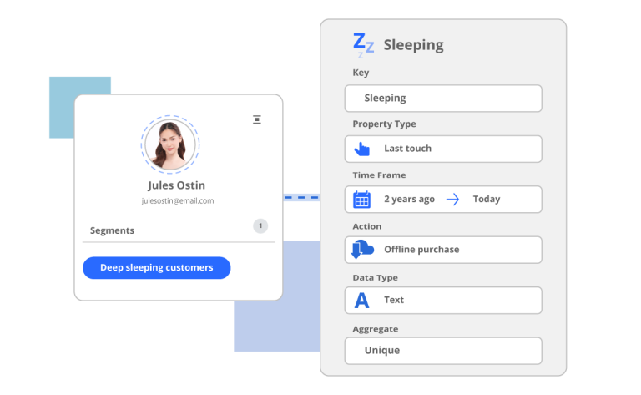
Task: Click the Sleeping ZZ icon in header
Action: click(363, 45)
